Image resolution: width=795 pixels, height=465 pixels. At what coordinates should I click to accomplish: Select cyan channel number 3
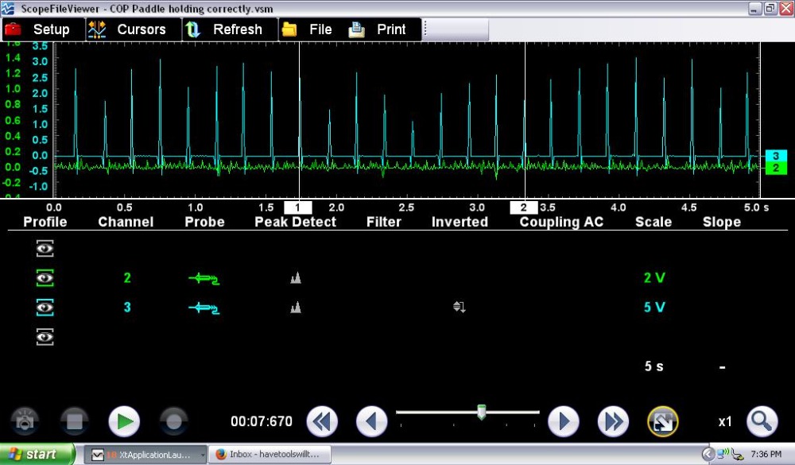[127, 308]
